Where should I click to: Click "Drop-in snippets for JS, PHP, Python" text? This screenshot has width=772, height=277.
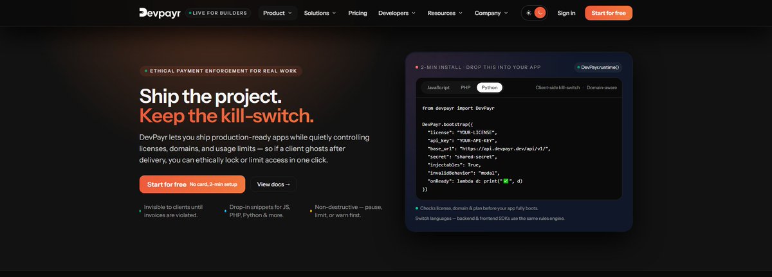point(259,211)
